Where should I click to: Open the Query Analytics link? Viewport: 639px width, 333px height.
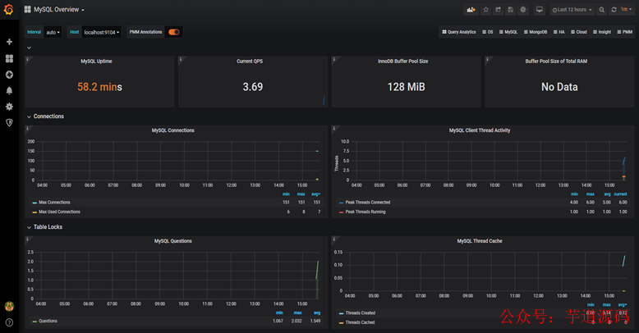pos(459,32)
